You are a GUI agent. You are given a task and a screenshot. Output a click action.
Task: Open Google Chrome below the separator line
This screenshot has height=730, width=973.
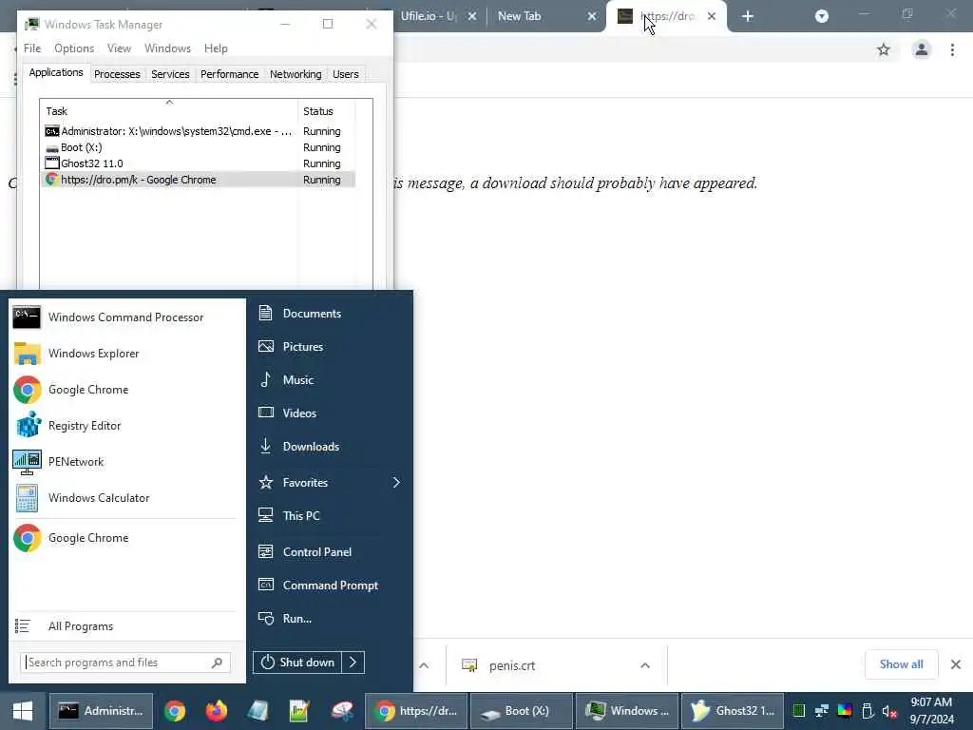click(x=126, y=538)
